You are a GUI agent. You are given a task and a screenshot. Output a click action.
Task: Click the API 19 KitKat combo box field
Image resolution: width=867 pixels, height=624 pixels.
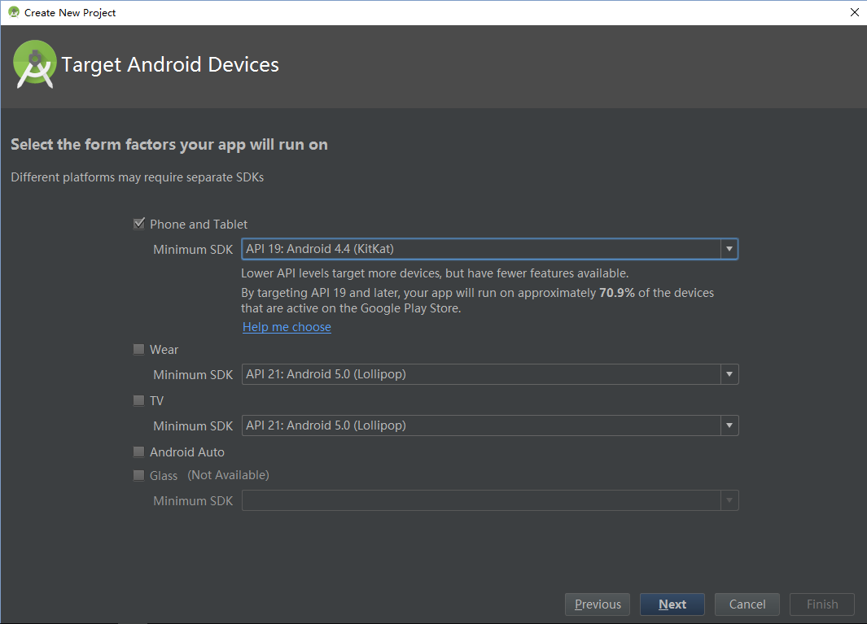tap(480, 249)
